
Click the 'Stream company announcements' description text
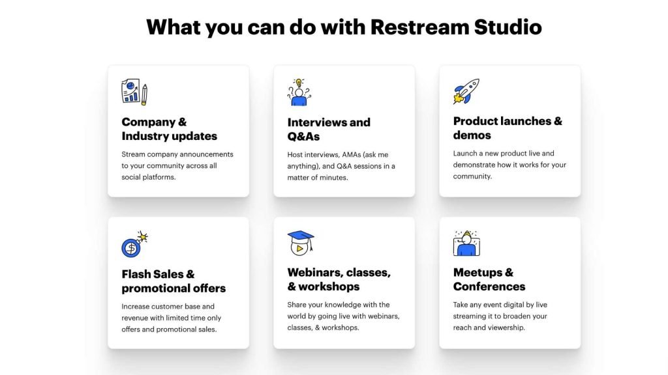coord(177,166)
